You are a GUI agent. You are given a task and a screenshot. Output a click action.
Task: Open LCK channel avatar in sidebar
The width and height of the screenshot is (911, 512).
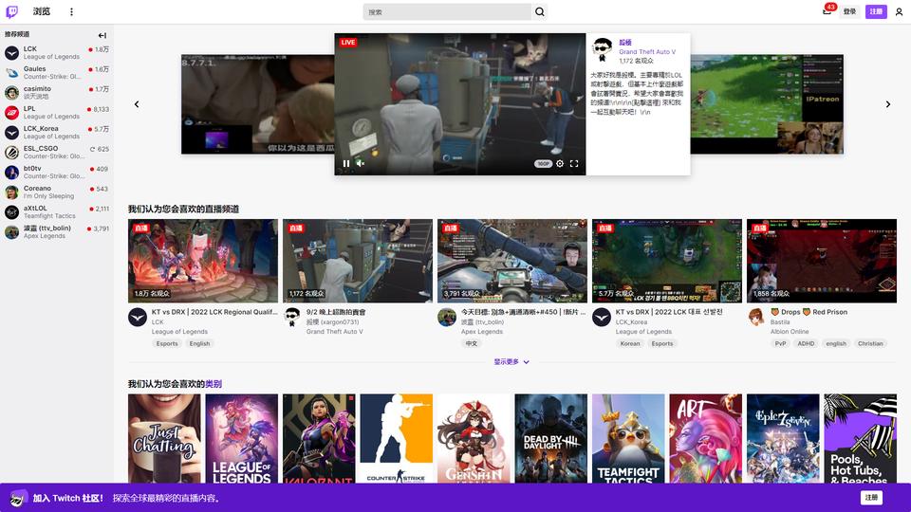pyautogui.click(x=11, y=53)
